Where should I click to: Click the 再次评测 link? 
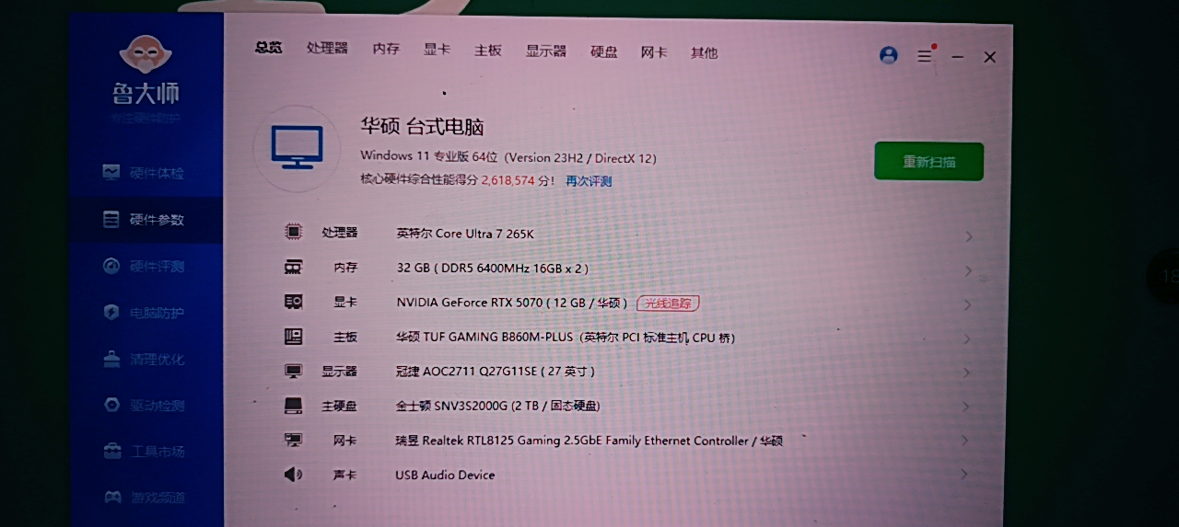pos(589,181)
